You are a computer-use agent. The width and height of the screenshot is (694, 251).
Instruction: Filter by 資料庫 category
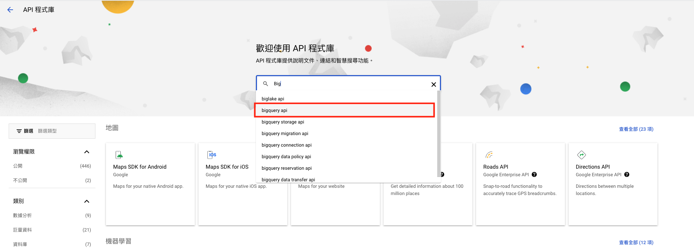point(52,244)
